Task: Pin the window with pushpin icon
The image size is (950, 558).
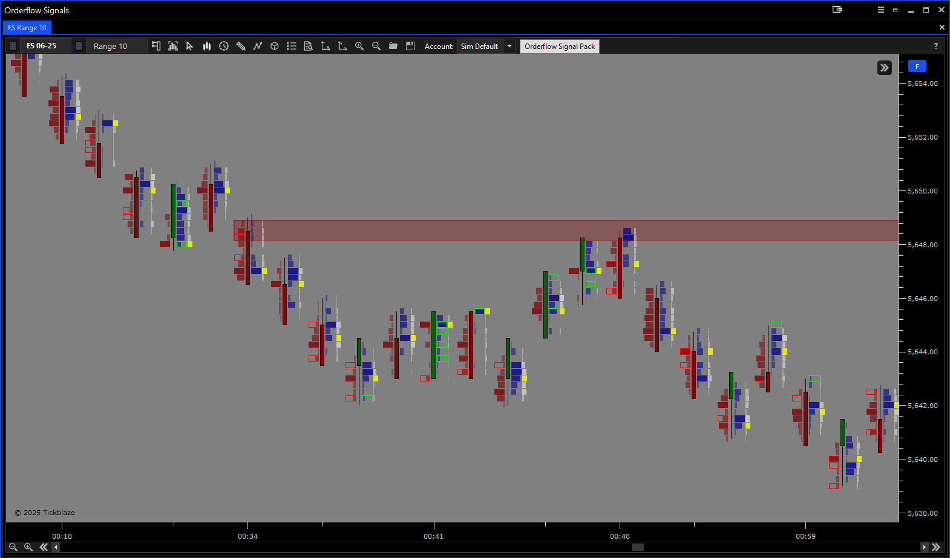Action: click(896, 10)
